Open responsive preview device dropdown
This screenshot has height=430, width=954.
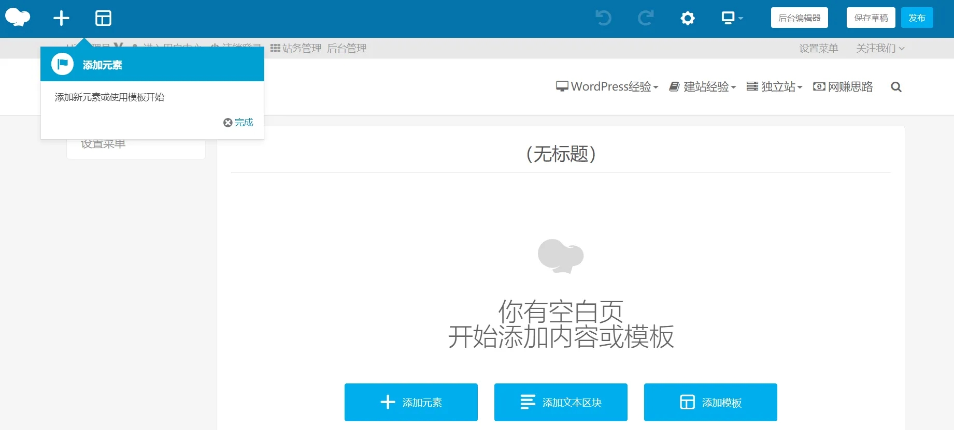click(732, 18)
